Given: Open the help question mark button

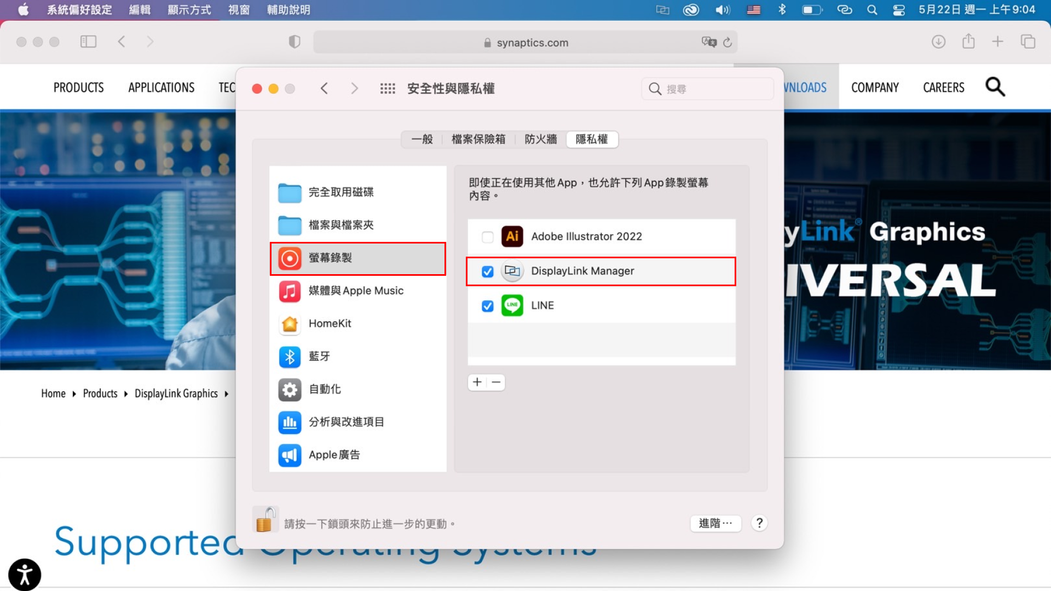Looking at the screenshot, I should coord(759,523).
